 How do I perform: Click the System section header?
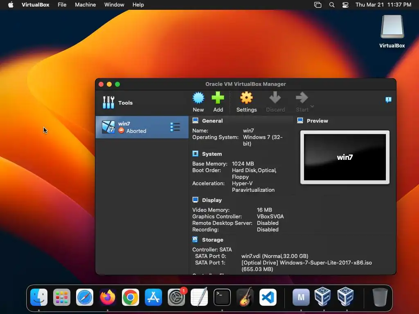212,154
